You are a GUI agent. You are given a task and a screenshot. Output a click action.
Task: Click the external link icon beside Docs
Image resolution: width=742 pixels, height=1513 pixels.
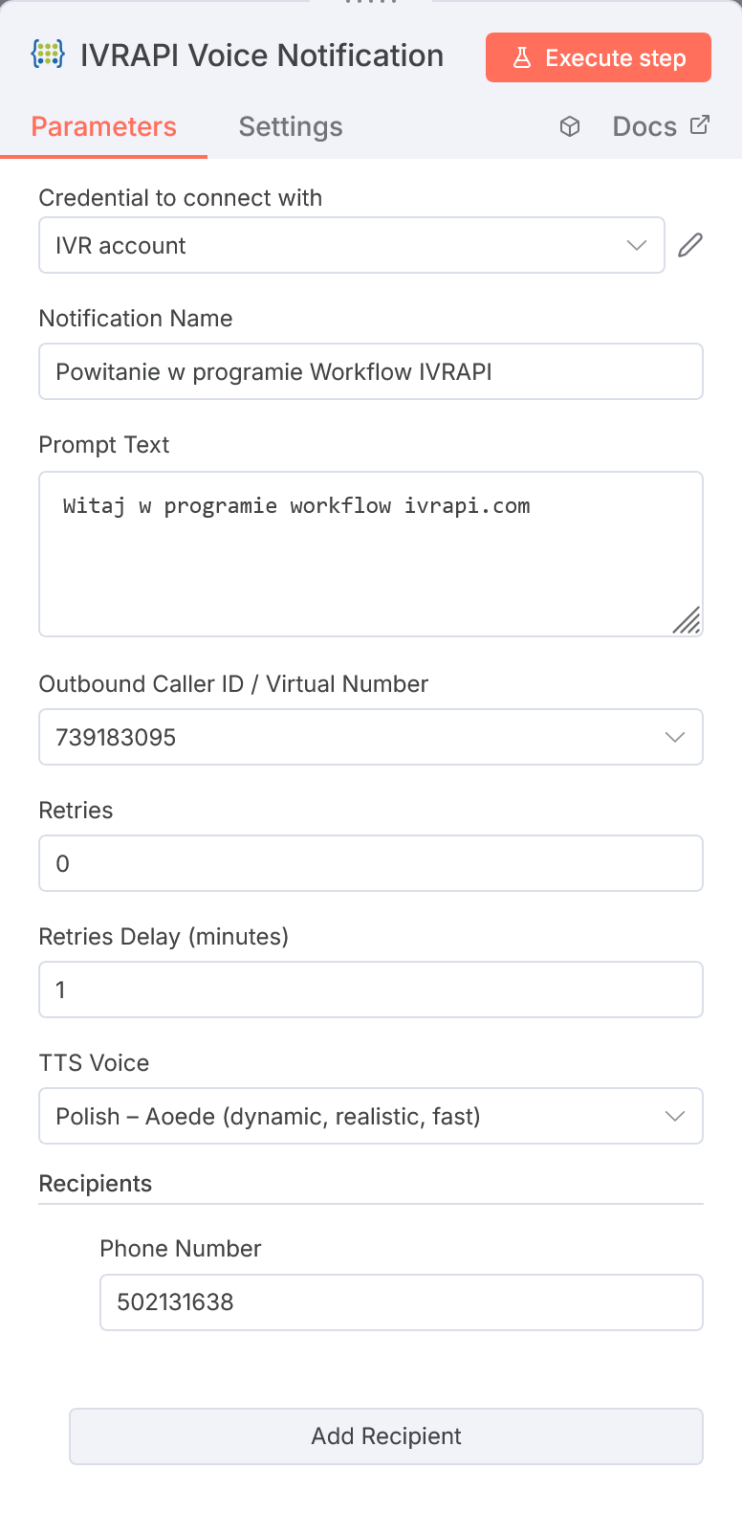click(x=699, y=123)
